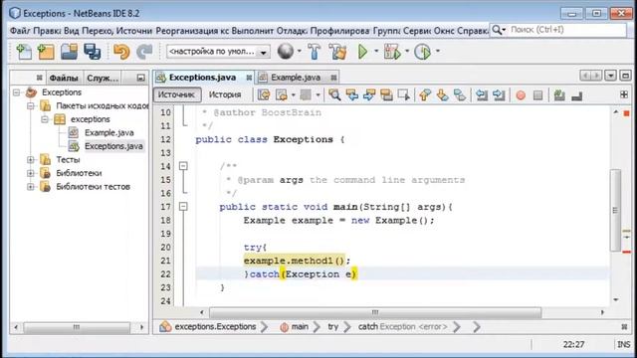The image size is (637, 358).
Task: Click the Toggle Rectangular Selection icon
Action: [x=404, y=95]
